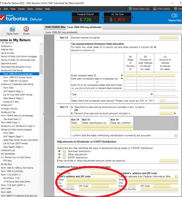Select Schedule C (rideshare) (Not Done)
Viewport: 182px width, 197px height.
17,84
